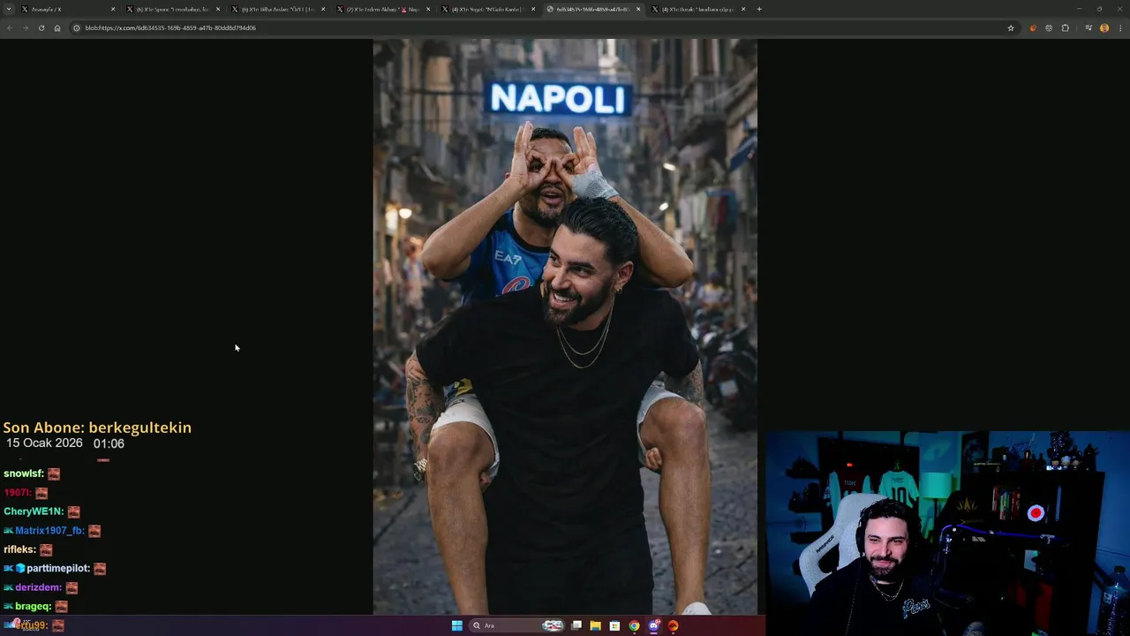Image resolution: width=1130 pixels, height=636 pixels.
Task: Click the snowlsf chat username
Action: pos(23,473)
